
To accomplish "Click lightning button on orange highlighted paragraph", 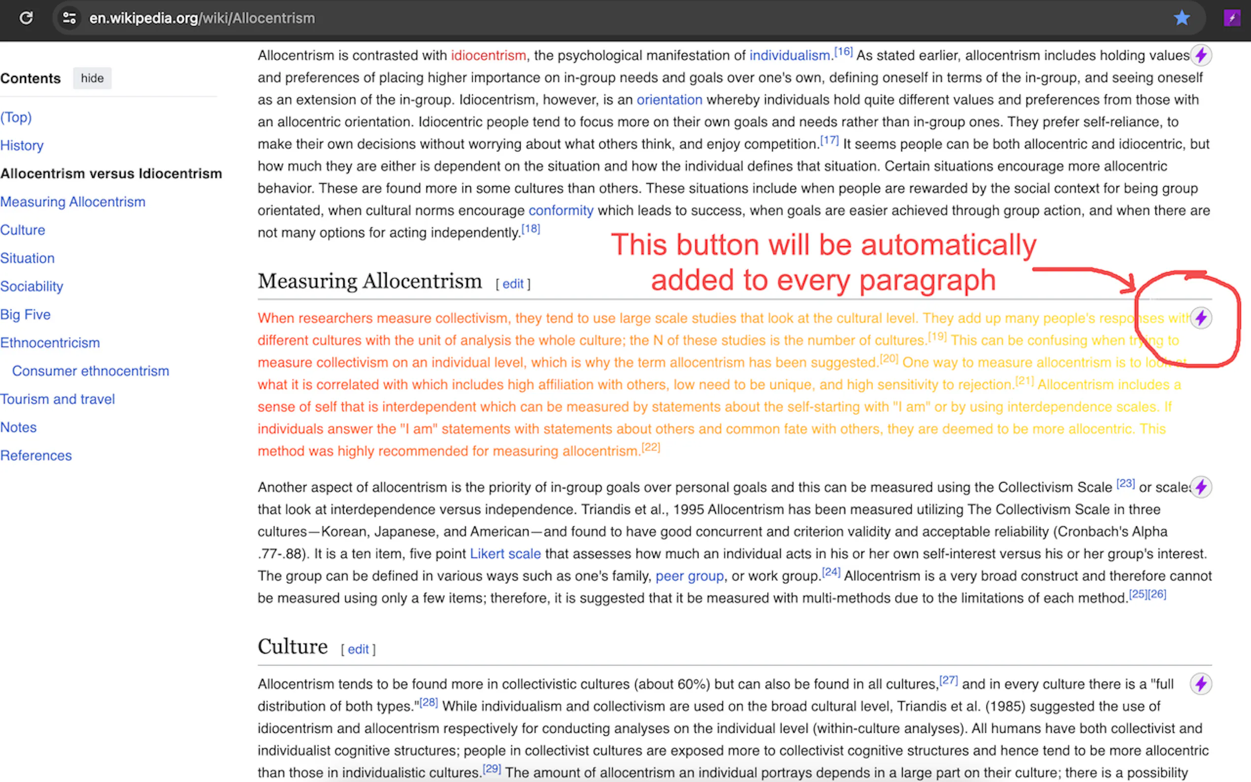I will click(x=1201, y=318).
